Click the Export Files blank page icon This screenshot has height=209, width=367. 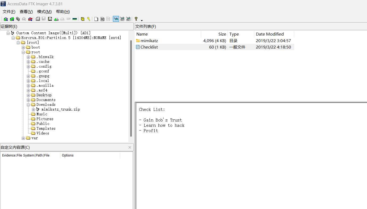96,19
